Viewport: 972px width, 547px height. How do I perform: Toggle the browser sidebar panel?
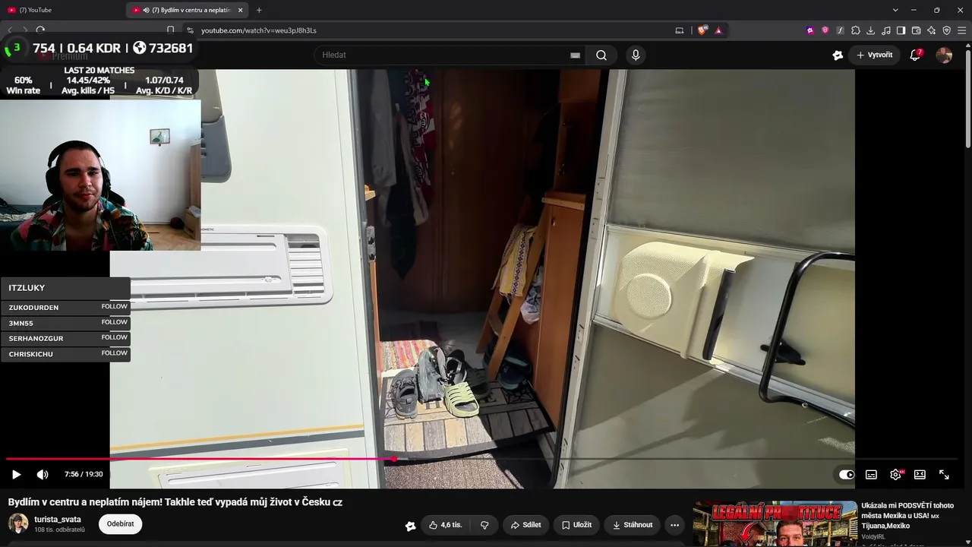(x=901, y=30)
